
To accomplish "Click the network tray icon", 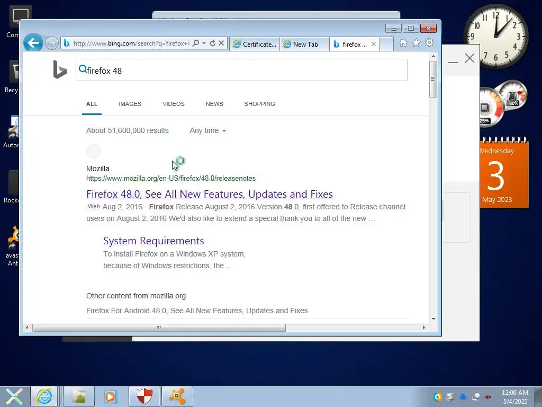I will [476, 397].
